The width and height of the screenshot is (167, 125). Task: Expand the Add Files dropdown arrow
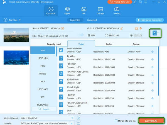coord(20,20)
